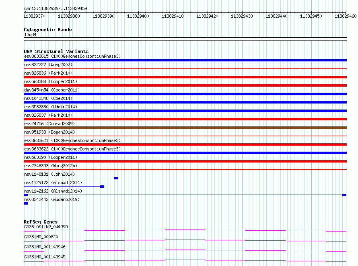
Task: Click the blue end block of nsv1148131
Action: coord(116,178)
